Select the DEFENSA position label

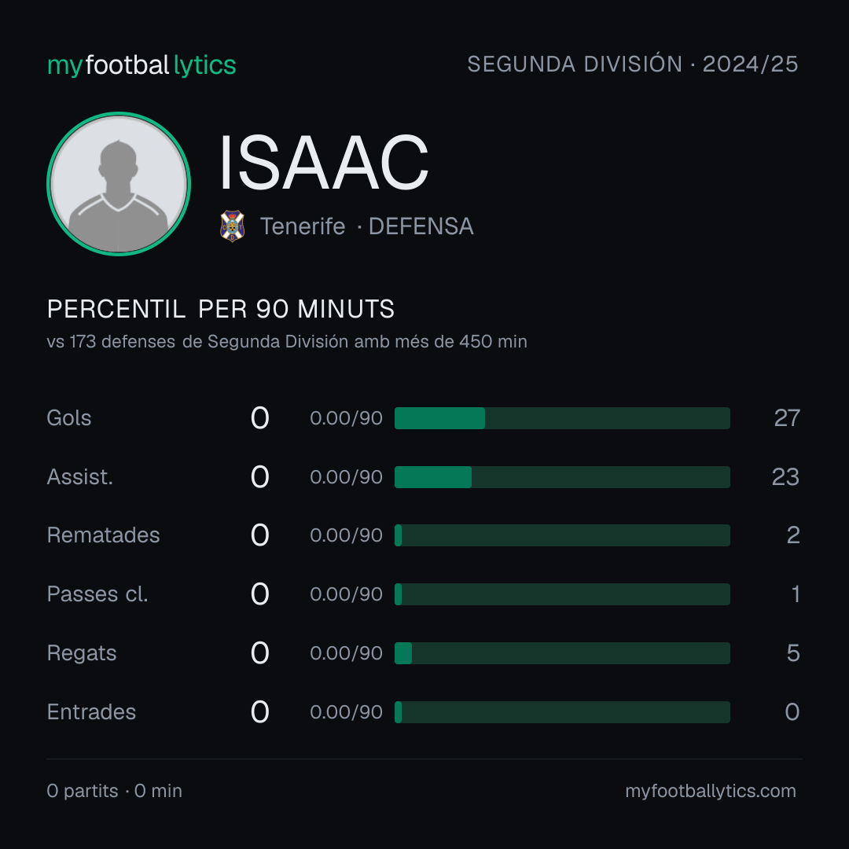click(x=421, y=226)
